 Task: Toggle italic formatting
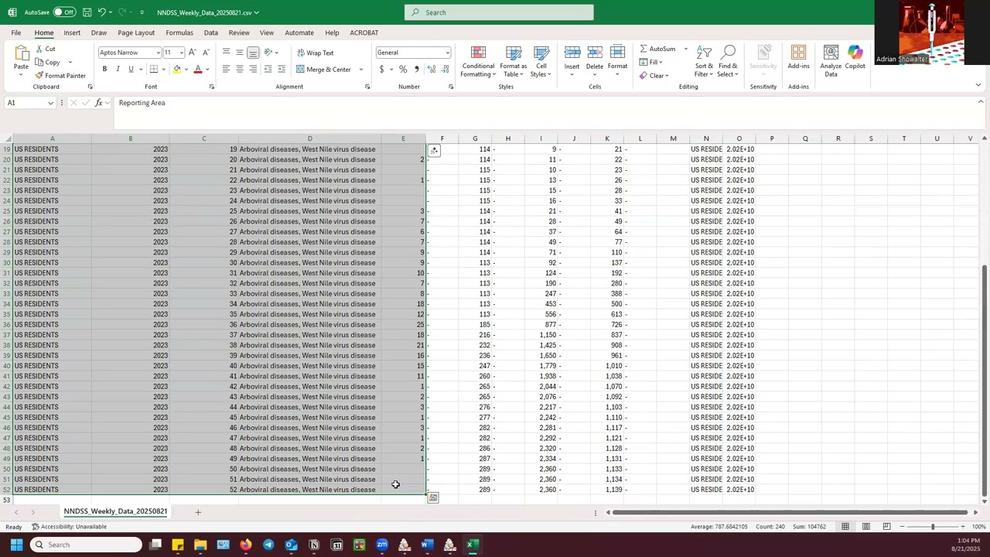click(118, 70)
